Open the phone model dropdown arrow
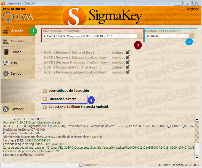Screen dimensions: 202x168 click(191, 36)
